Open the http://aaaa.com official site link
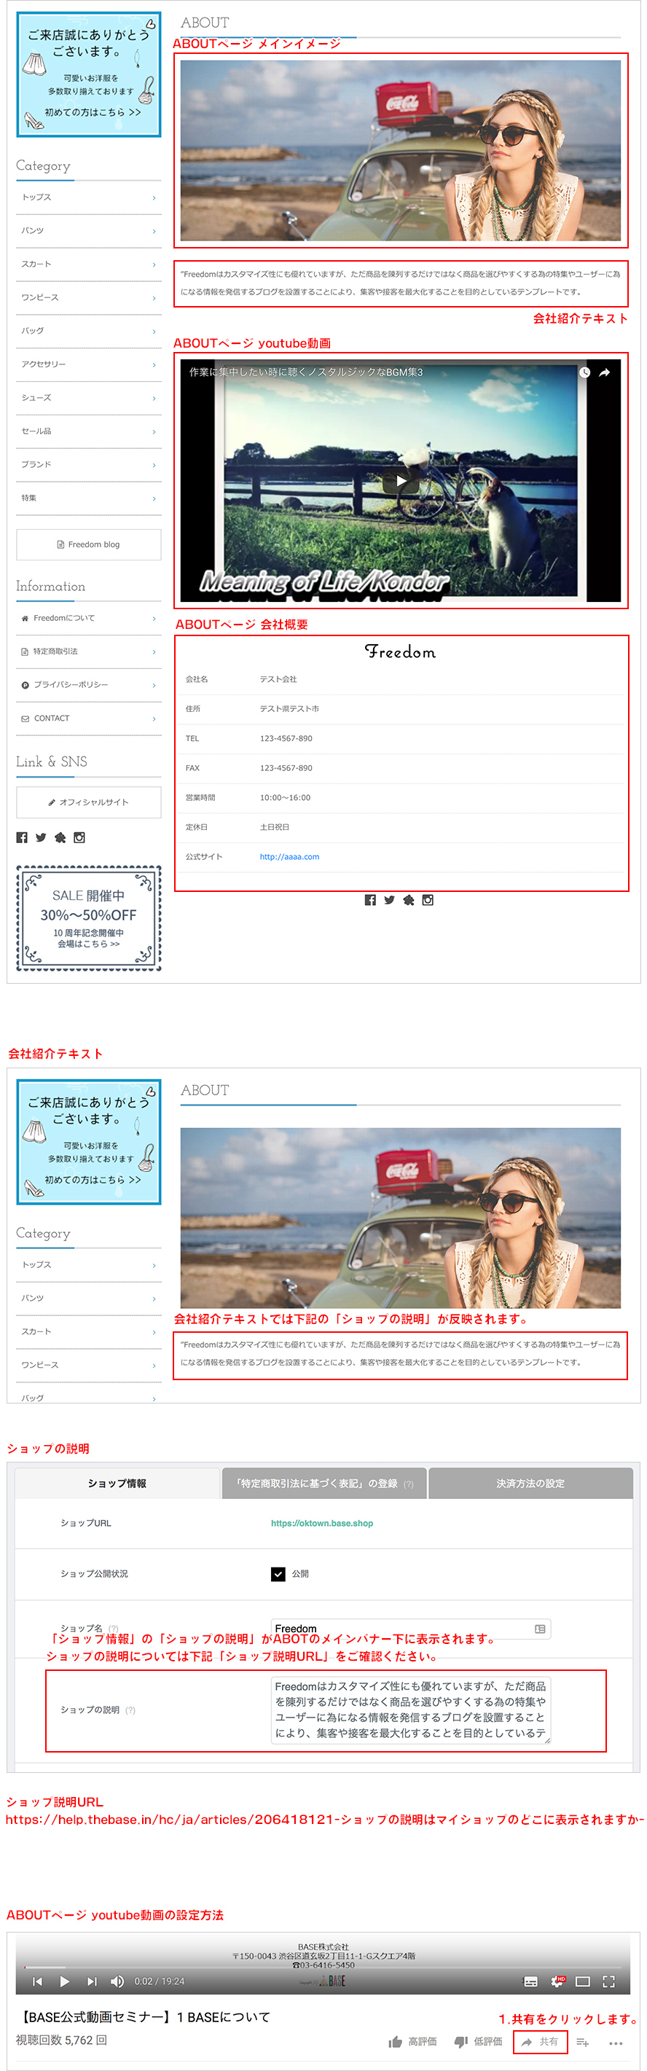Image resolution: width=647 pixels, height=2071 pixels. 289,857
